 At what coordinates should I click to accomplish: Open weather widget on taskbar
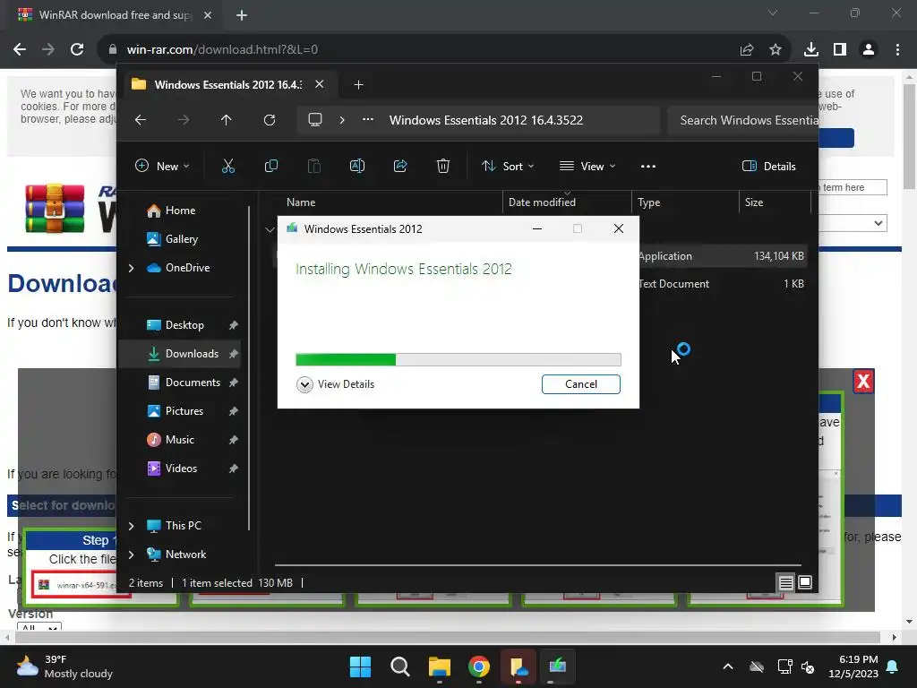64,666
